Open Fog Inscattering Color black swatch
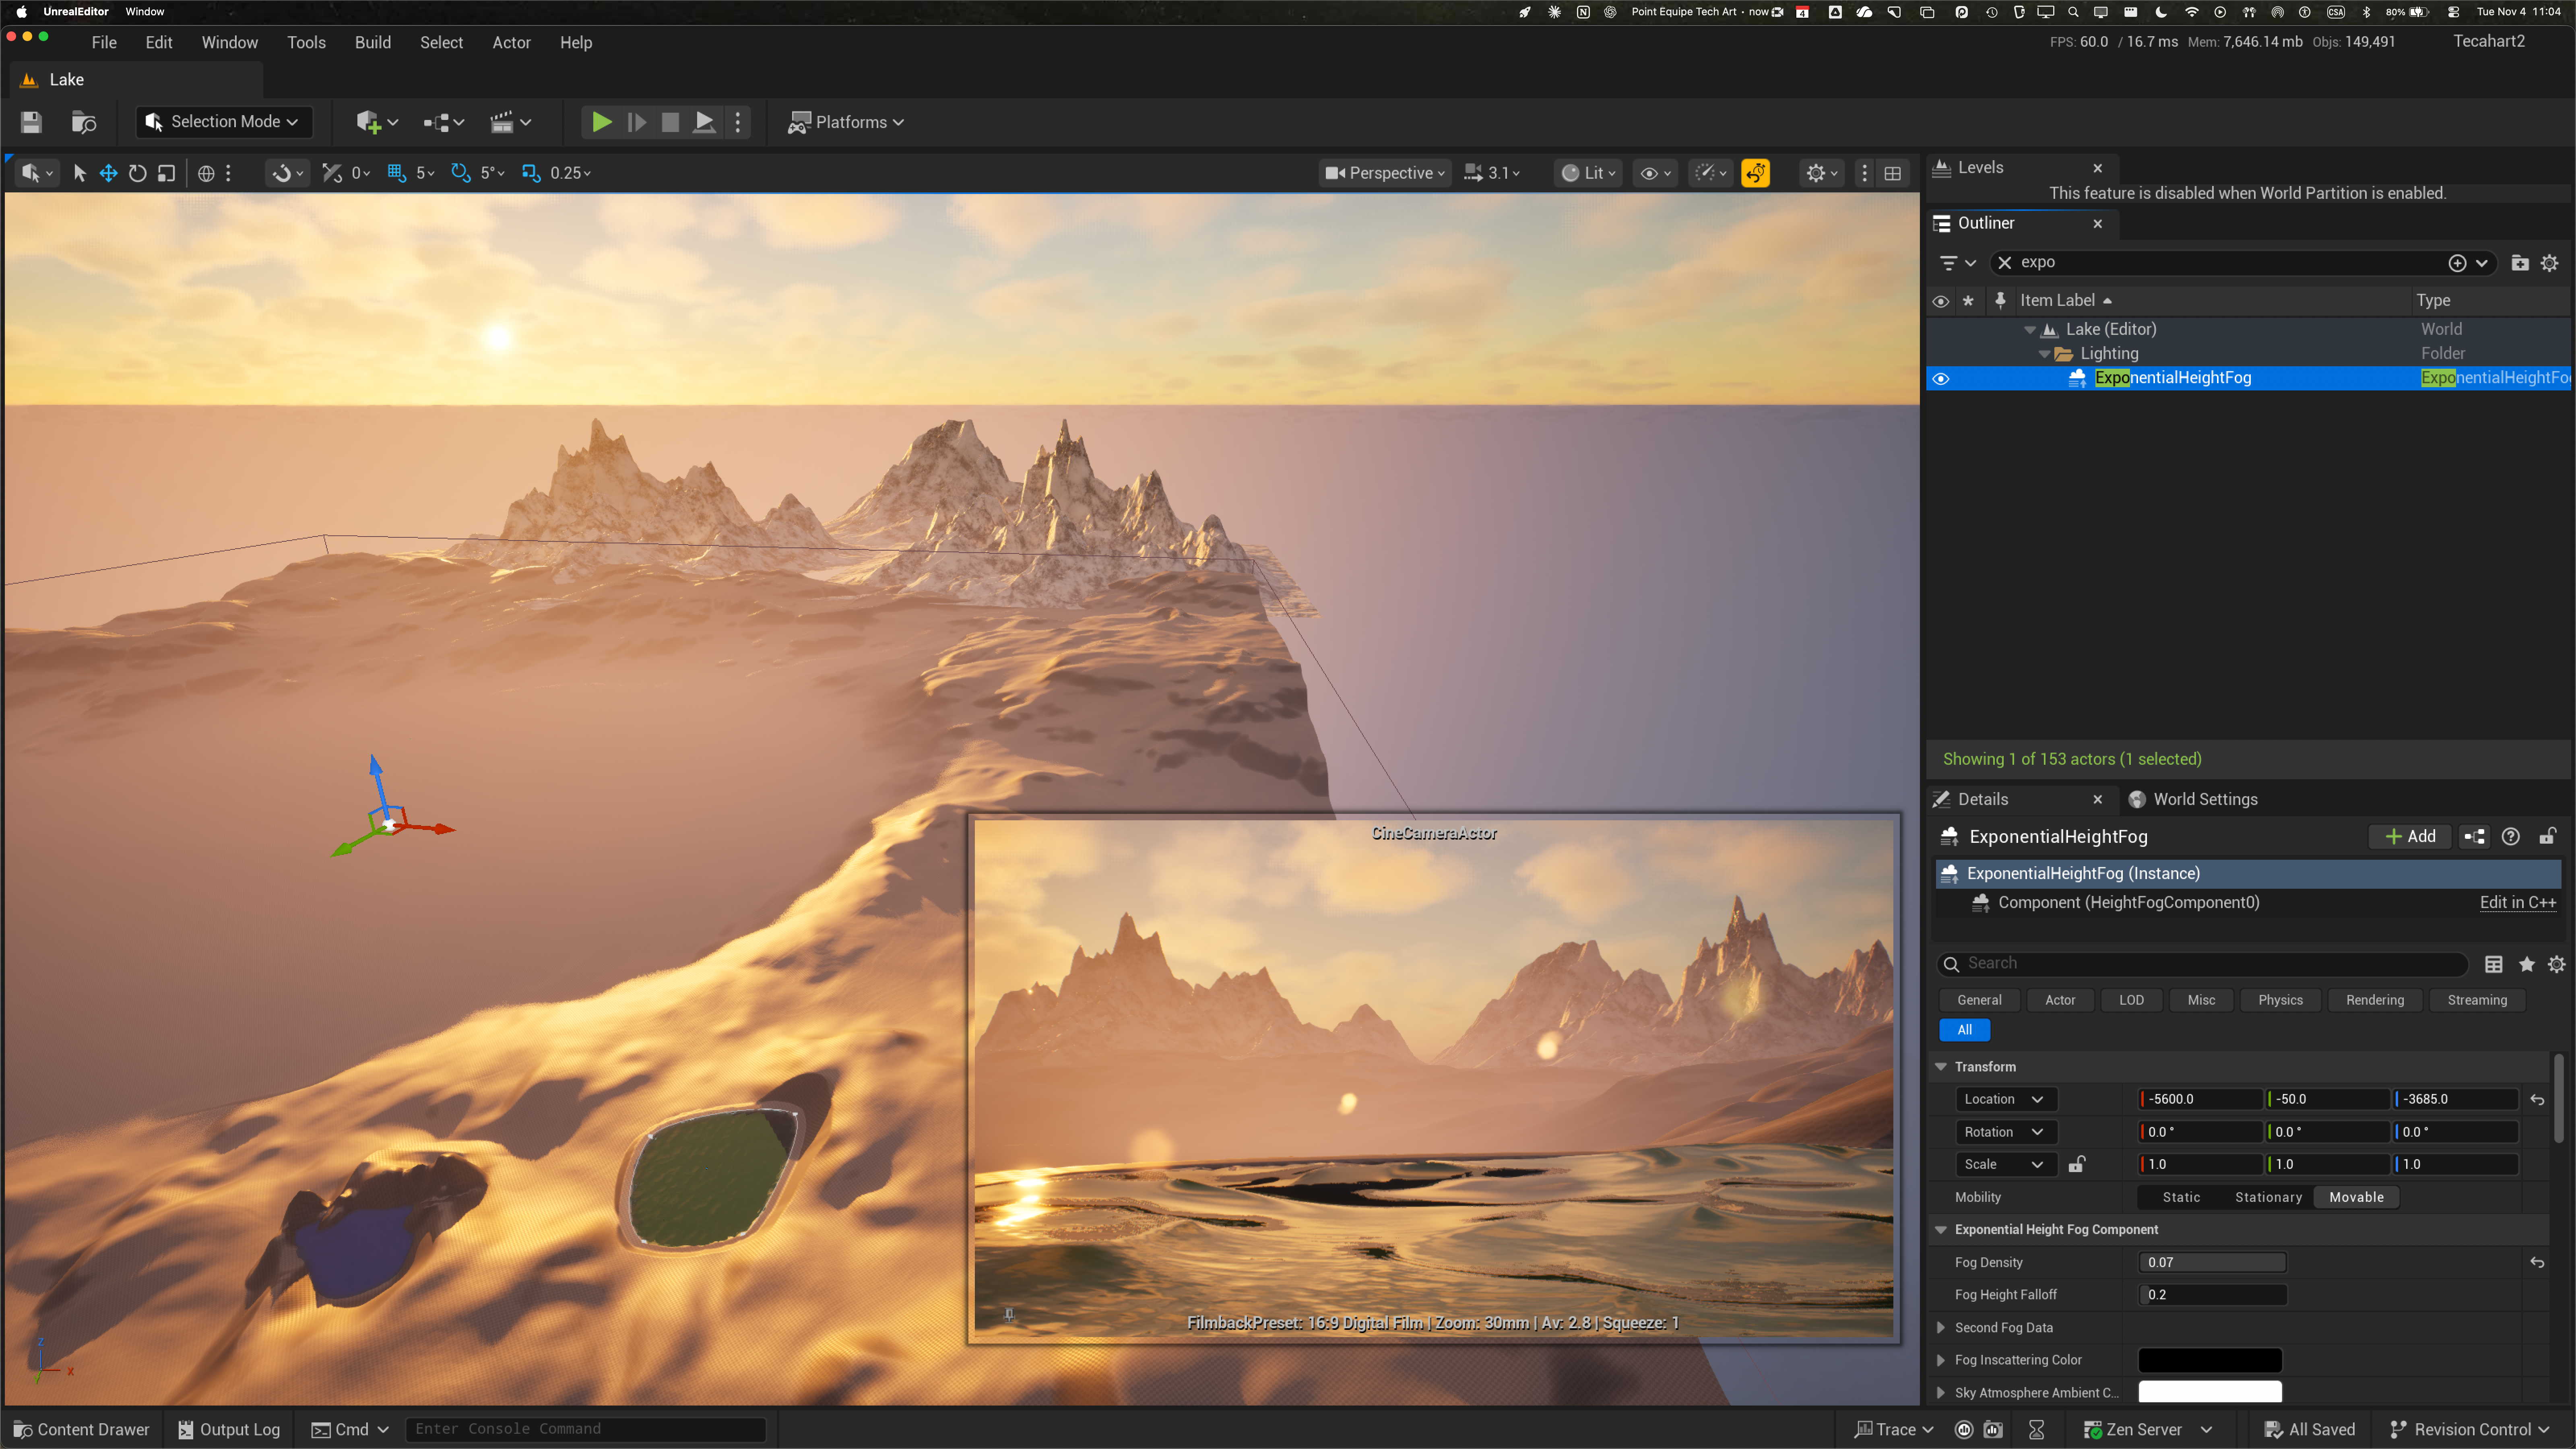This screenshot has width=2576, height=1449. coord(2210,1360)
